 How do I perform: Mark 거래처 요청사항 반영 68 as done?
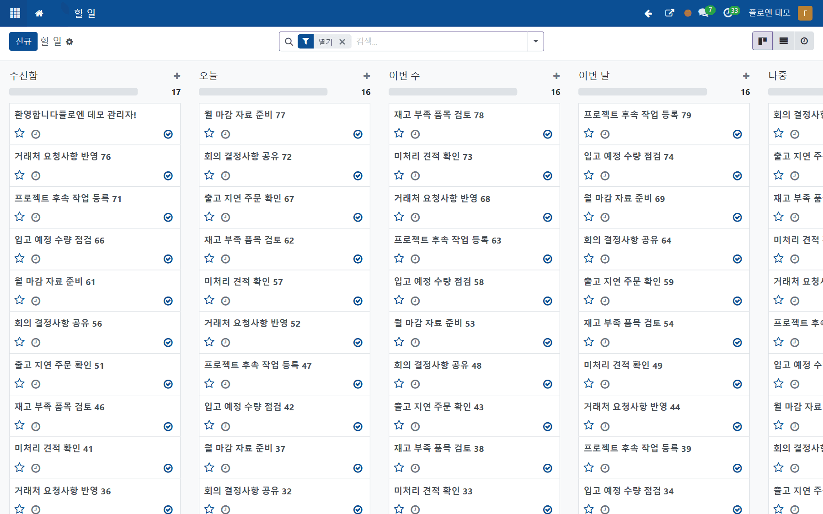click(x=548, y=217)
